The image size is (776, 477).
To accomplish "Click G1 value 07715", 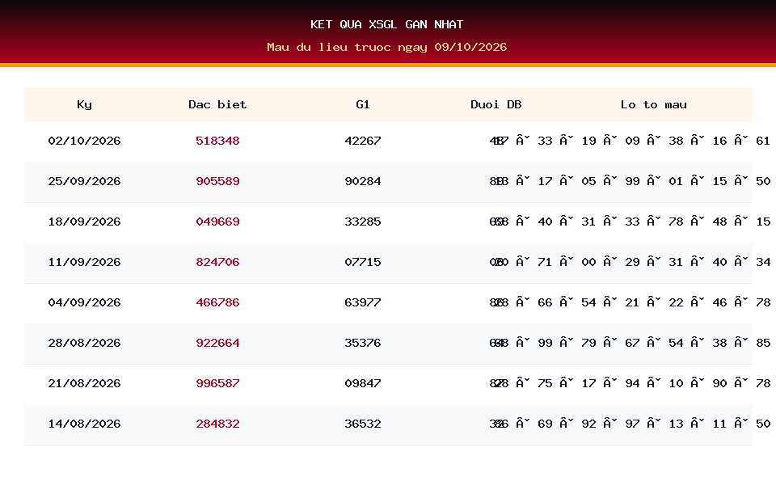I will point(363,262).
